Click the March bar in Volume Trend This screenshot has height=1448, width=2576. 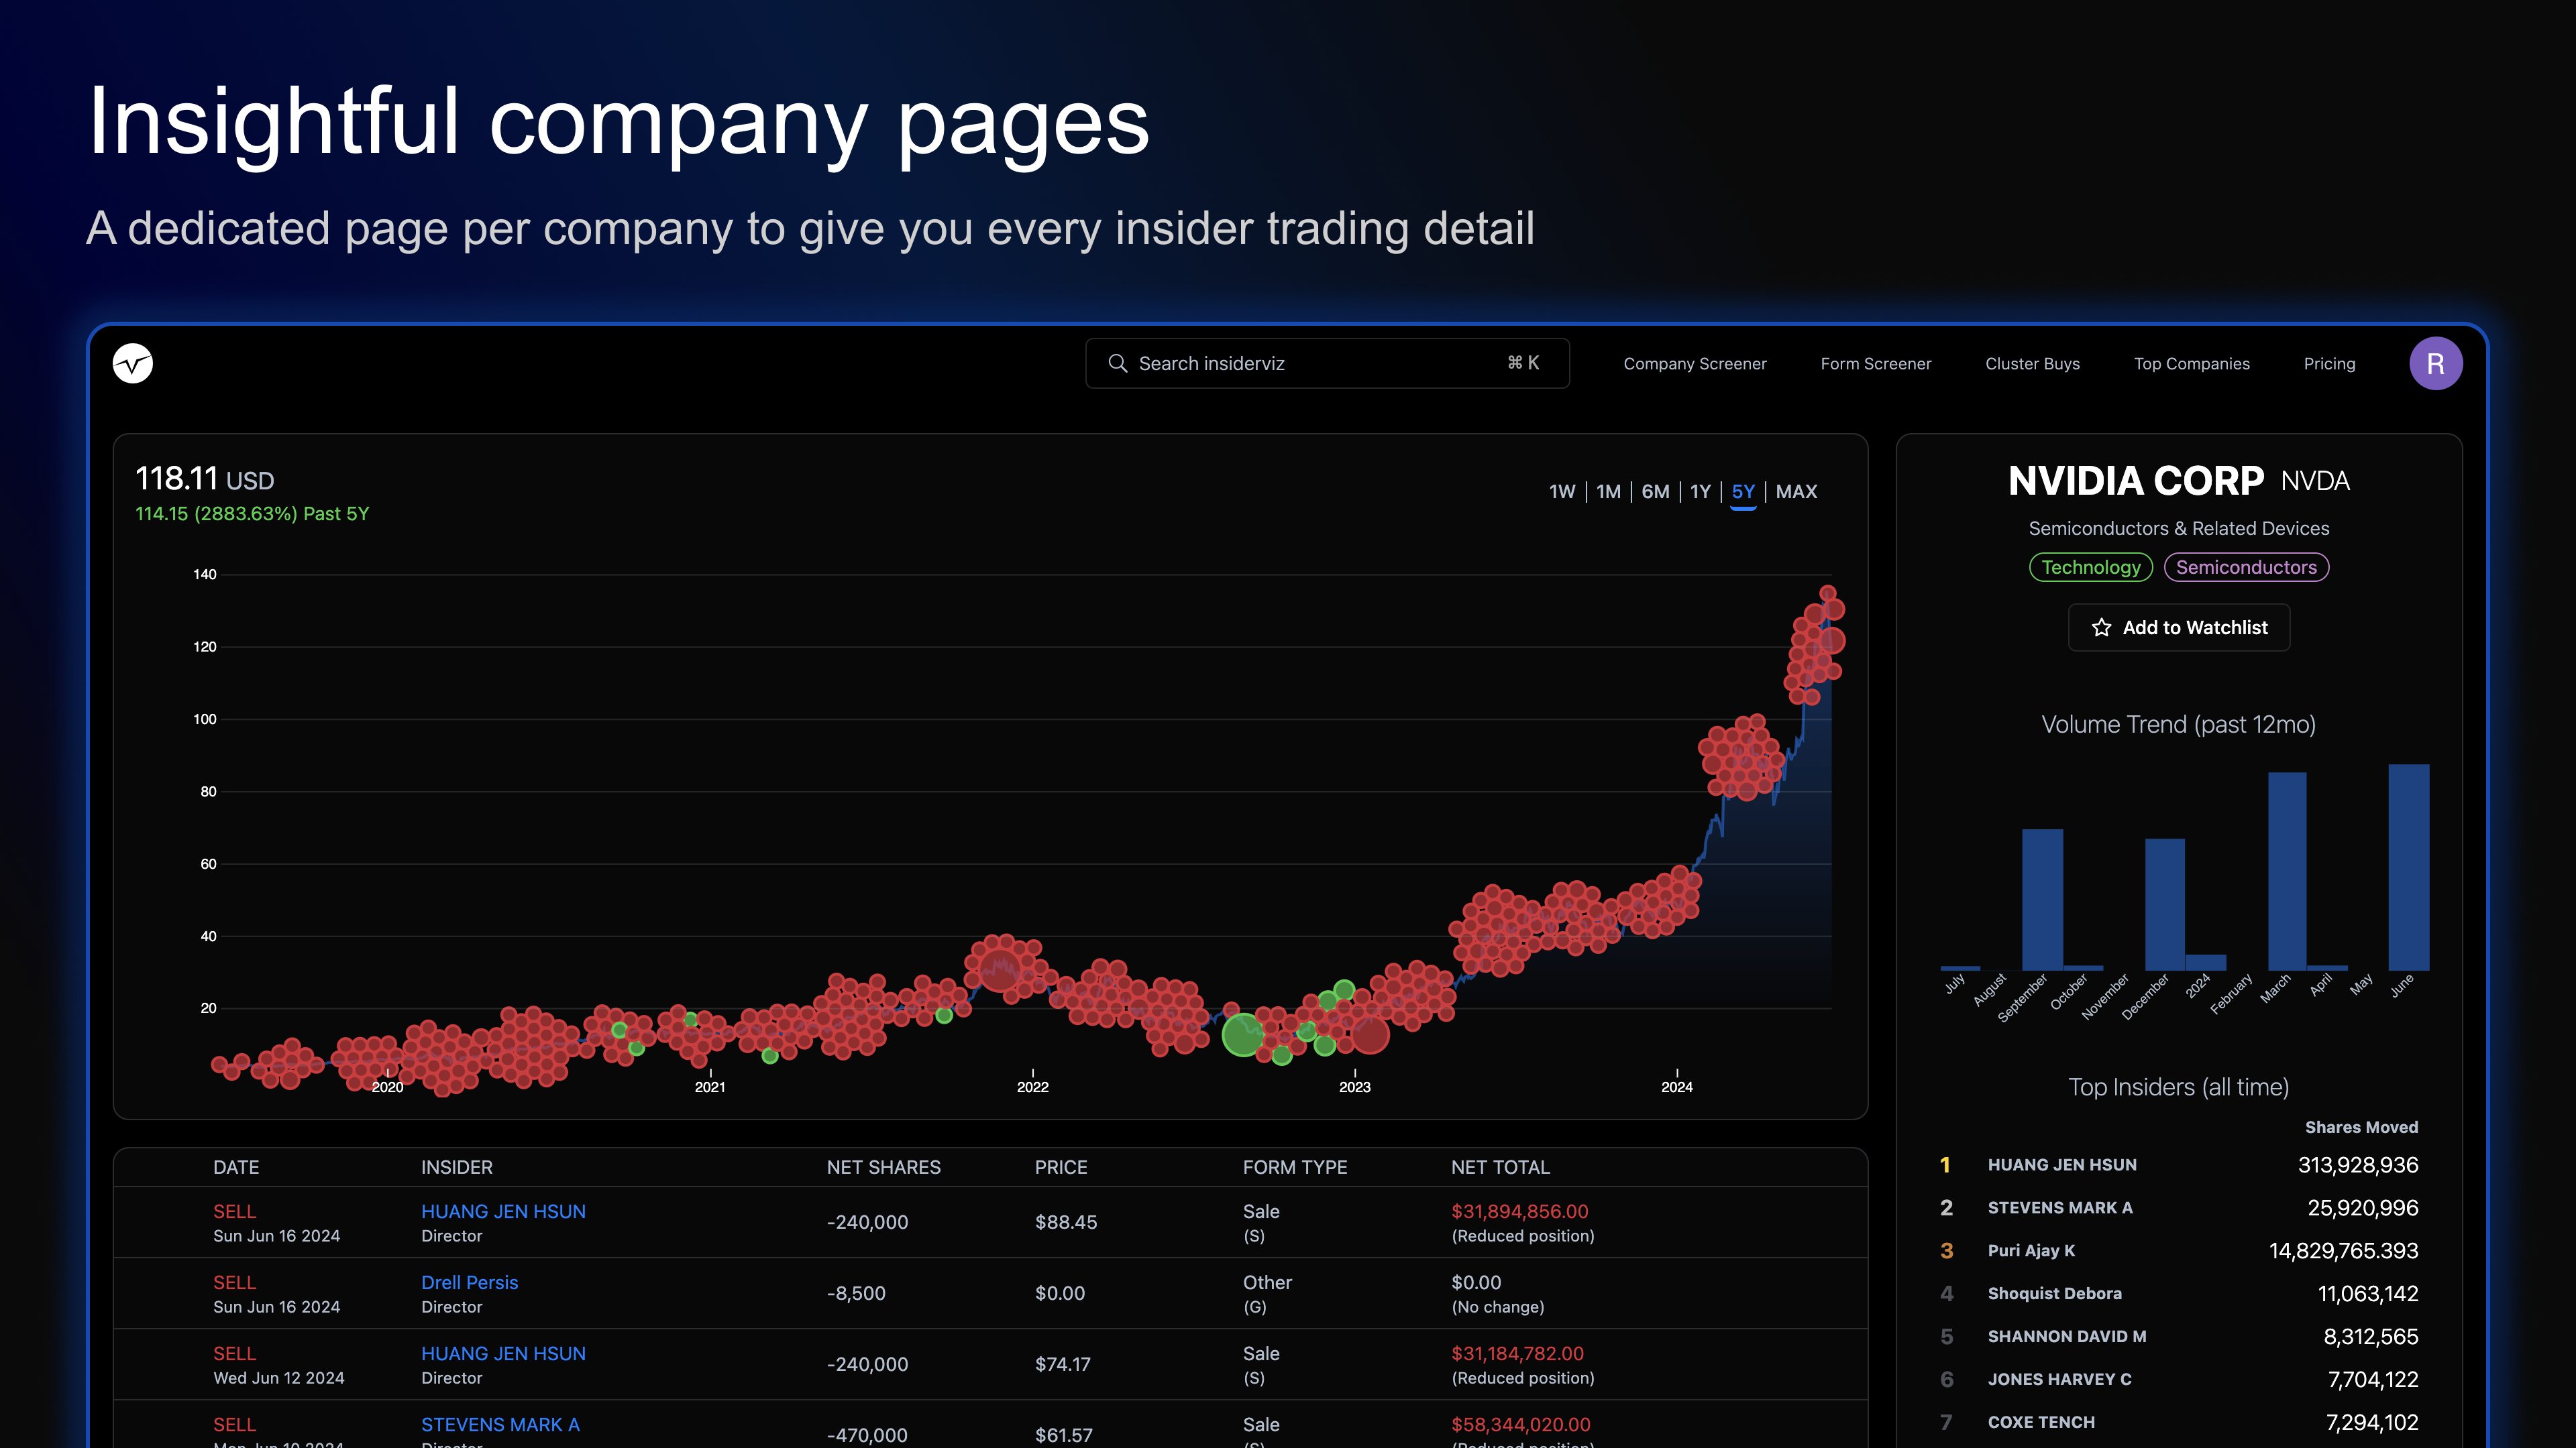pos(2286,871)
